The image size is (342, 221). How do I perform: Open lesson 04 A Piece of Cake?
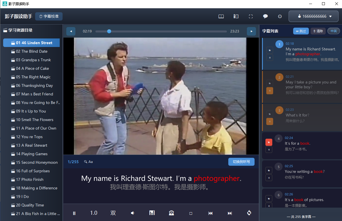point(31,68)
